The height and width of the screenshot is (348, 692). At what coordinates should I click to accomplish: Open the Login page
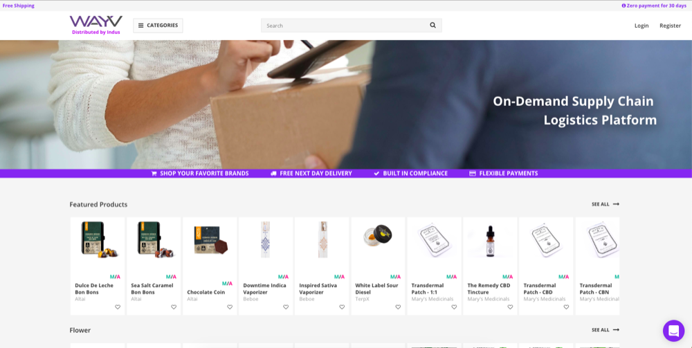click(641, 26)
